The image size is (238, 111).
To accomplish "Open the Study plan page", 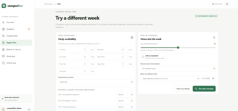I will [x=16, y=56].
